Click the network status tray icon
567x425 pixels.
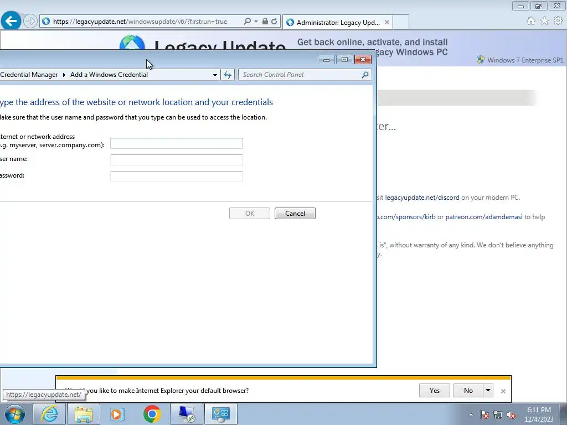[x=498, y=414]
